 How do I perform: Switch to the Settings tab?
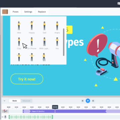tap(28, 12)
